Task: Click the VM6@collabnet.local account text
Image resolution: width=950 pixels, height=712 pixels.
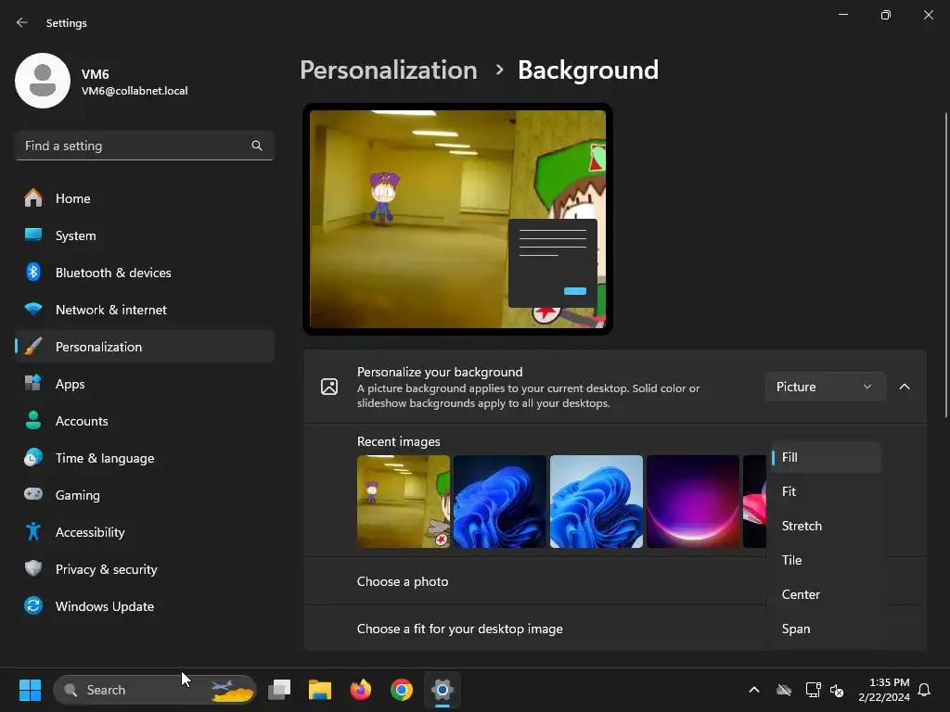Action: [x=135, y=91]
